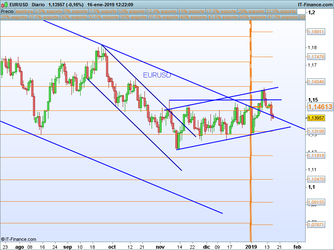Screen dimensions: 334x250
Task: Click the Diario timeframe label
Action: pos(38,5)
